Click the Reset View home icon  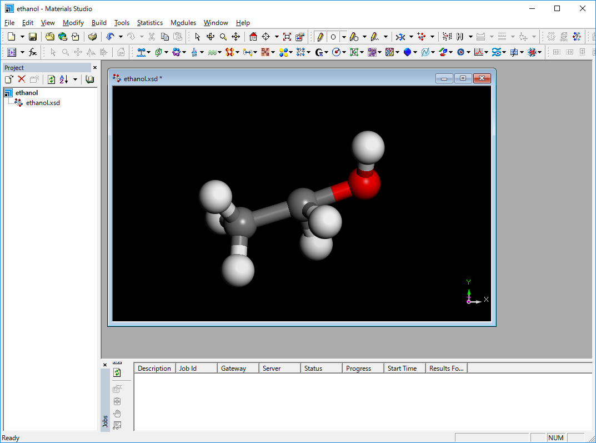point(253,37)
